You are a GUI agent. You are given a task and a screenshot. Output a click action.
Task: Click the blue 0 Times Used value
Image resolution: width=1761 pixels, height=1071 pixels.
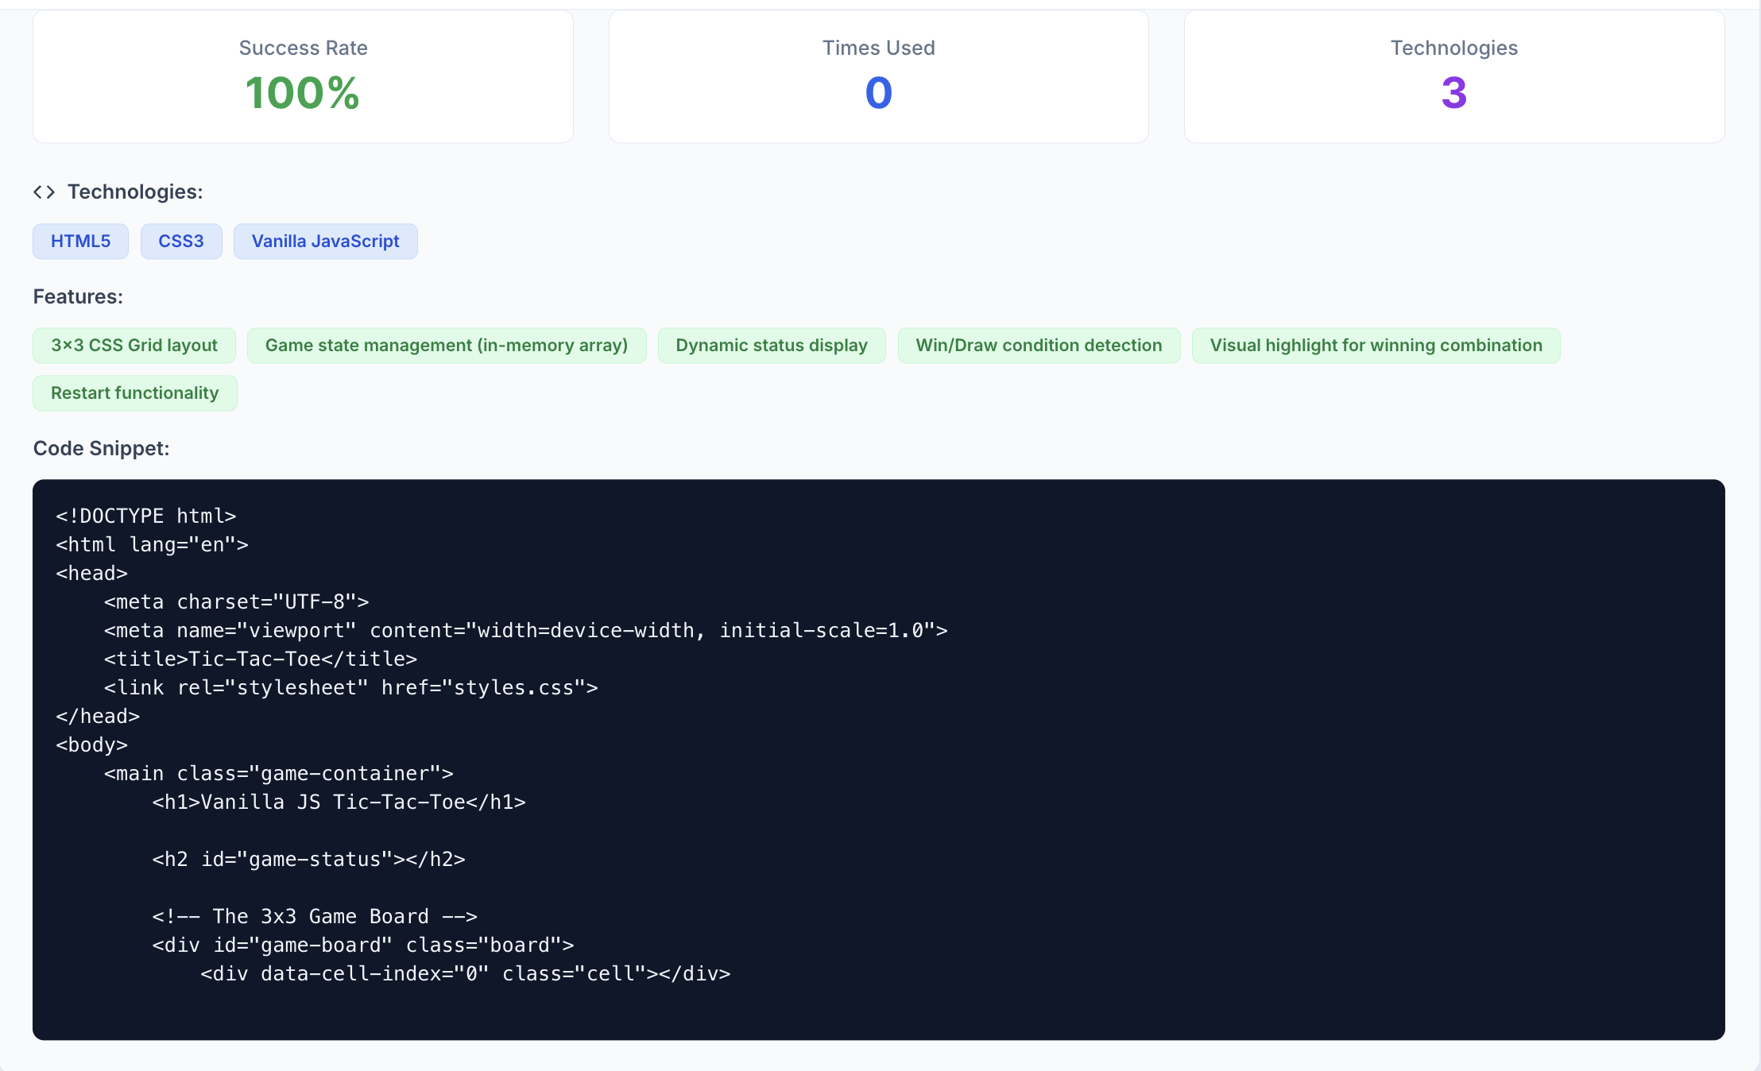(x=878, y=93)
